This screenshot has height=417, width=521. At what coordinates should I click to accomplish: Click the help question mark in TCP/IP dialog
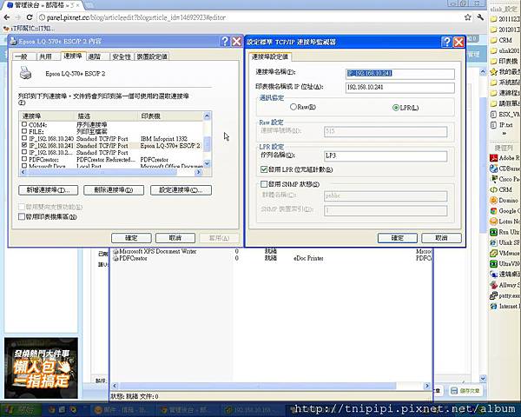tap(447, 42)
